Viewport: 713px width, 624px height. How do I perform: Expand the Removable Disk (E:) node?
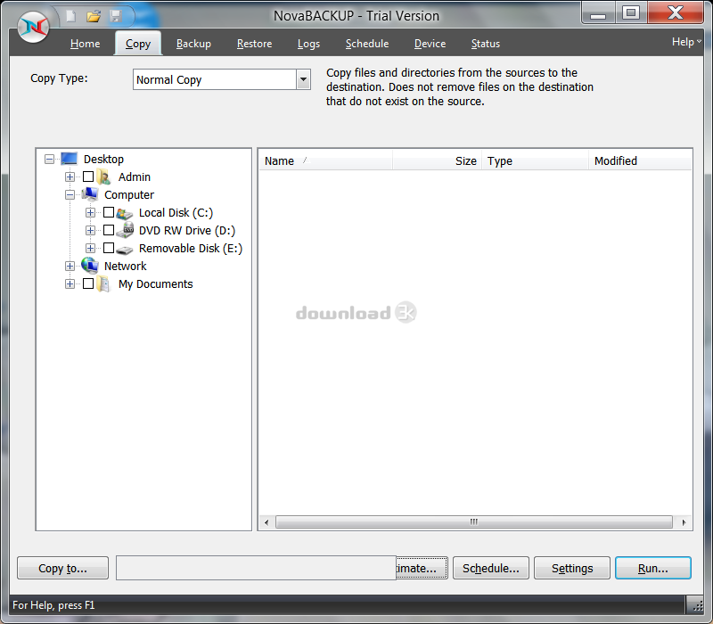pyautogui.click(x=90, y=248)
